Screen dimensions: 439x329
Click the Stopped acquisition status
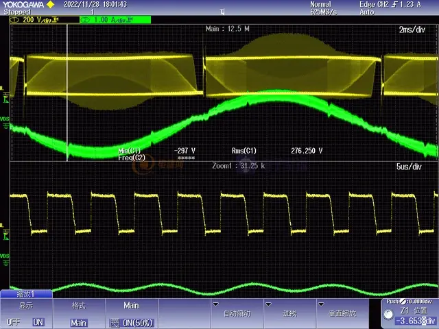[16, 12]
